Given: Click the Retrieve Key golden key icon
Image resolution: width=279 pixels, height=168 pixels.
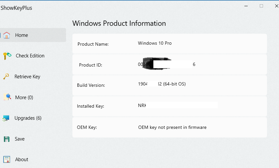Looking at the screenshot, I should pos(6,77).
